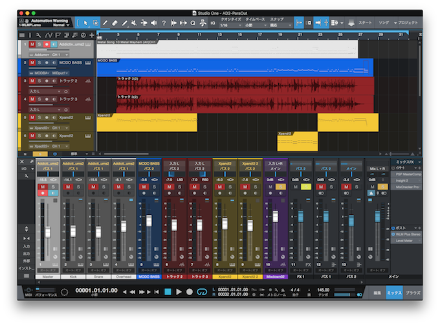Click the Record button in transport
440x325 pixels.
pos(190,292)
